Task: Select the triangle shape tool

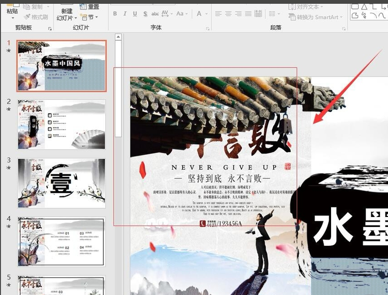Action: coord(364,6)
